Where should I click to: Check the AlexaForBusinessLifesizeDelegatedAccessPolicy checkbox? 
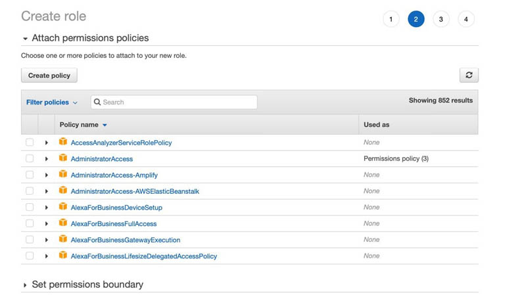coord(30,256)
